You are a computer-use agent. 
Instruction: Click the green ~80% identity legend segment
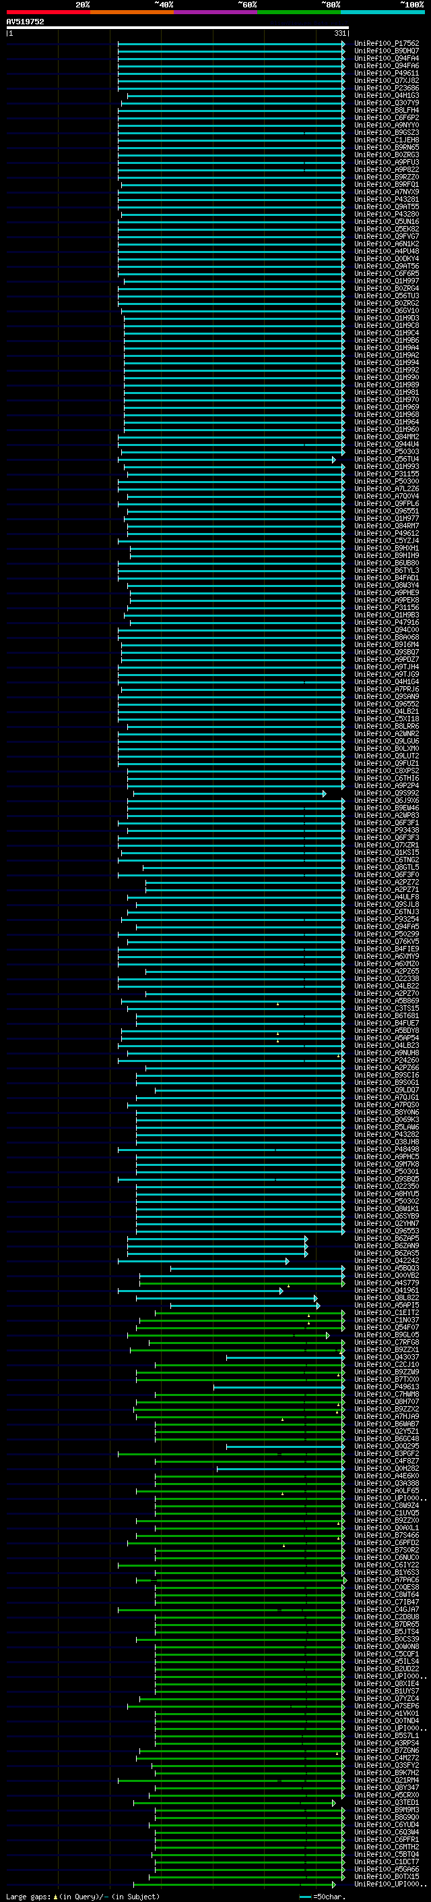(299, 13)
